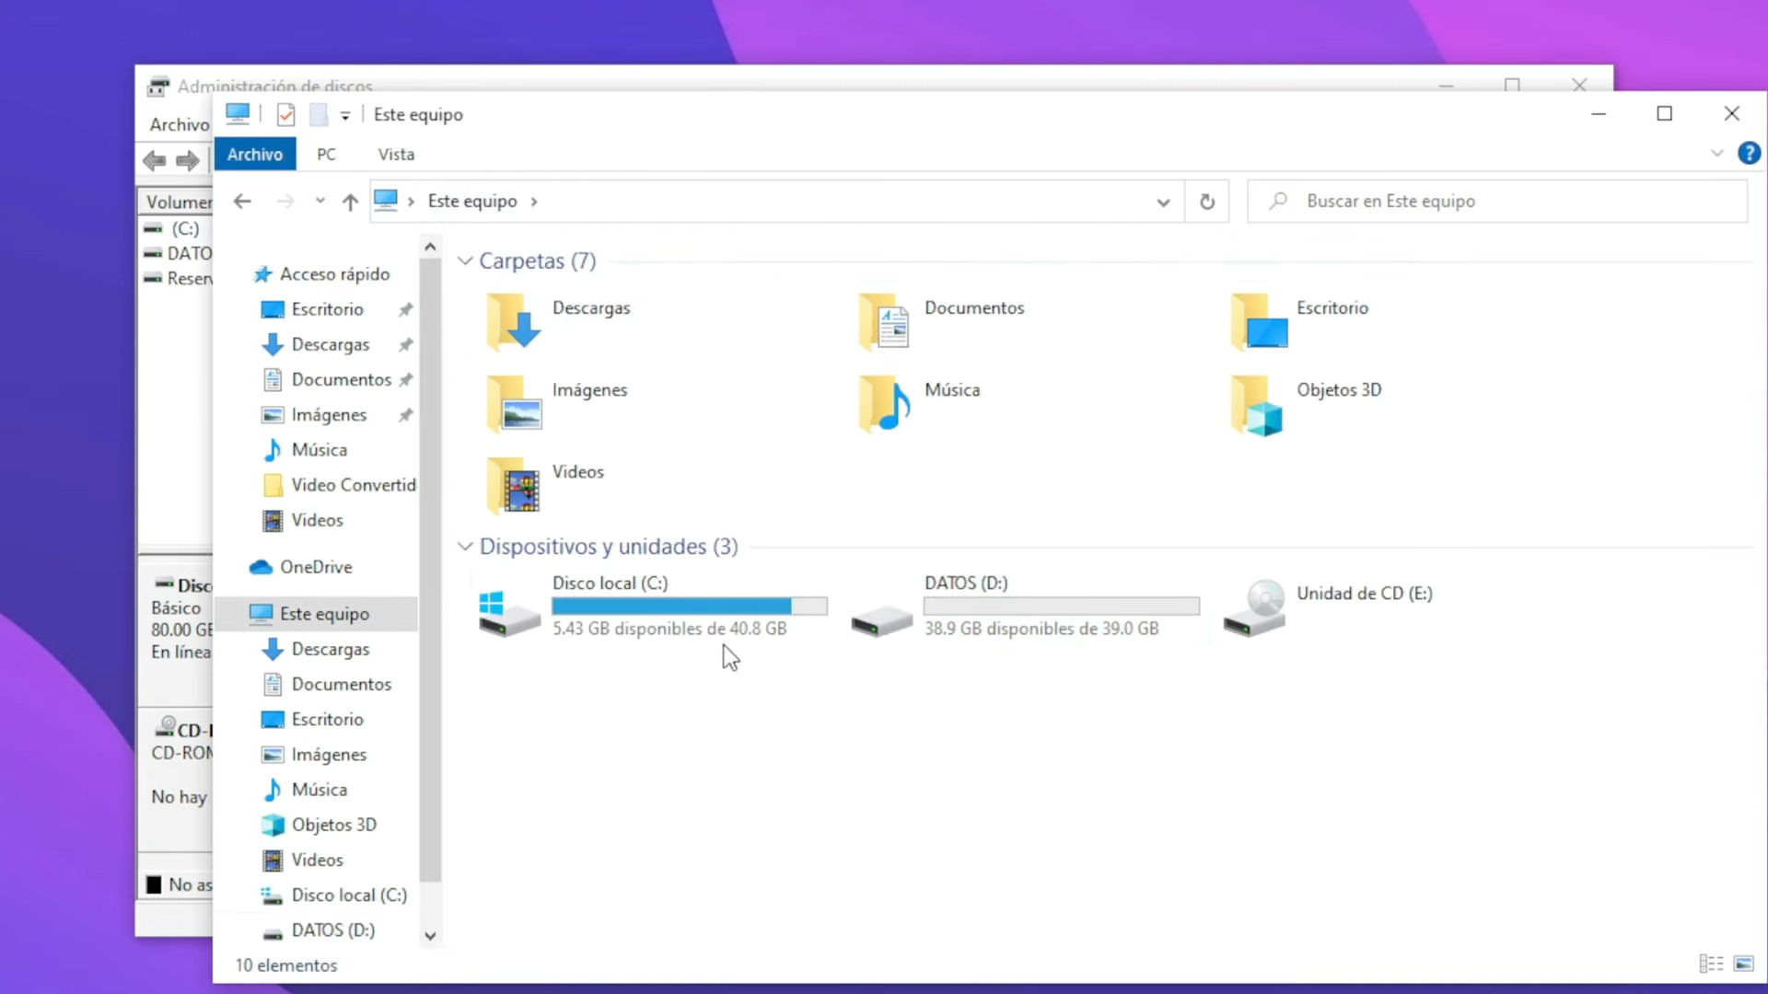Unpin Escritorio from Acceso rápido
The width and height of the screenshot is (1768, 994).
coord(405,309)
